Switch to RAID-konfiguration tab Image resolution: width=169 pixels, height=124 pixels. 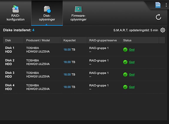pos(16,13)
